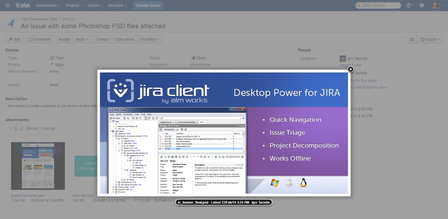Image resolution: width=448 pixels, height=219 pixels.
Task: Click the Details section heading
Action: click(x=12, y=50)
